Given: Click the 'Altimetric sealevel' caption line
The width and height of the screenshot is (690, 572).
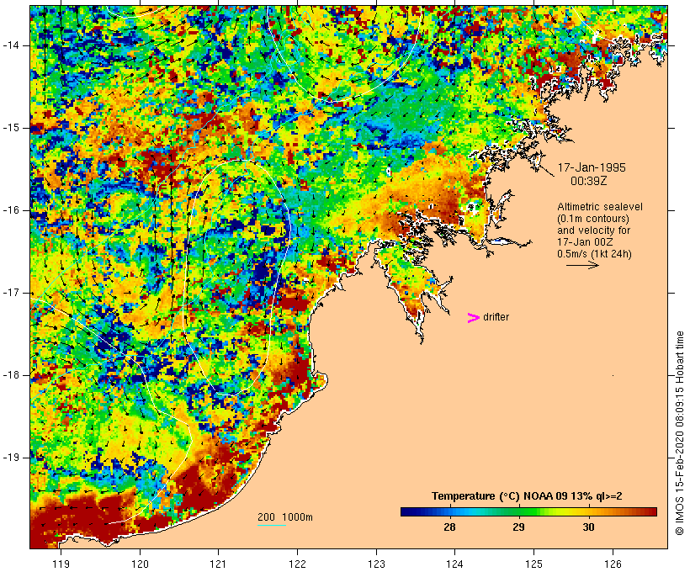Looking at the screenshot, I should click(x=600, y=207).
